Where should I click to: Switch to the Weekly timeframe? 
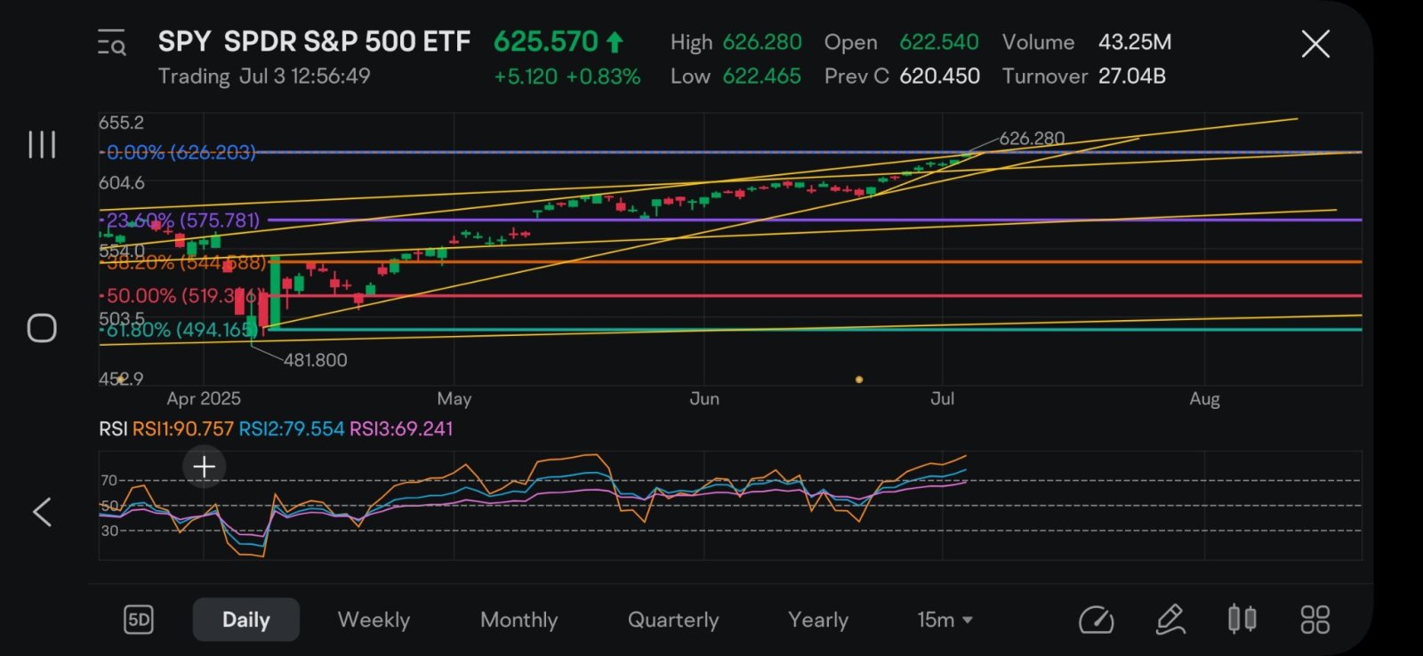point(374,620)
